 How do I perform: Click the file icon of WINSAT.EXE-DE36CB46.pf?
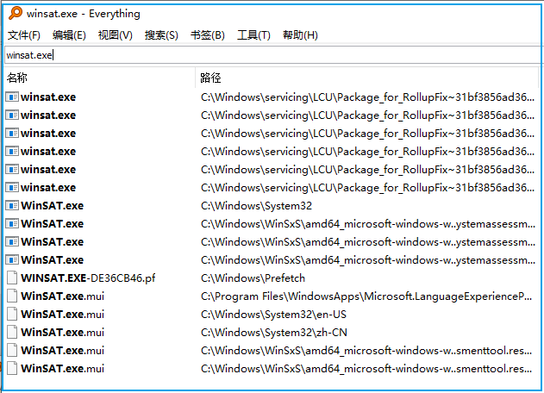pyautogui.click(x=12, y=278)
